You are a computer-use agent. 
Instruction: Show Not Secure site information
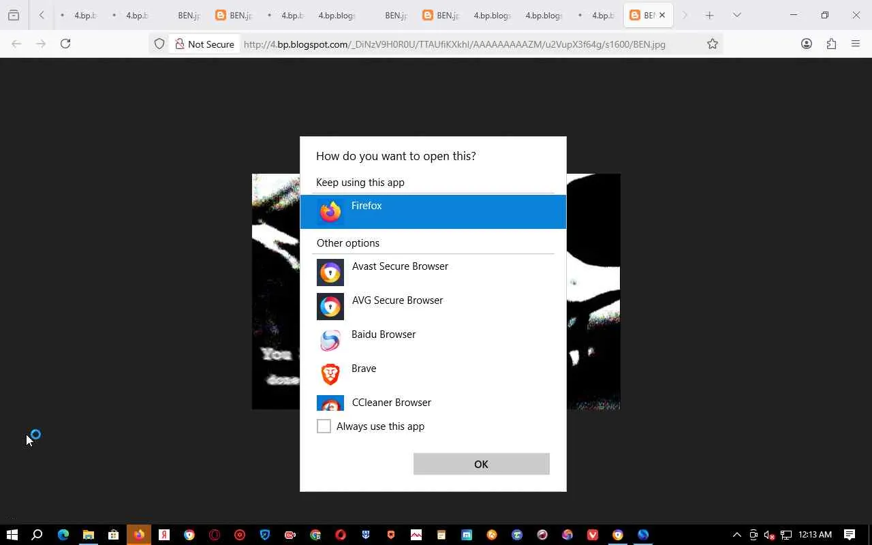point(204,44)
